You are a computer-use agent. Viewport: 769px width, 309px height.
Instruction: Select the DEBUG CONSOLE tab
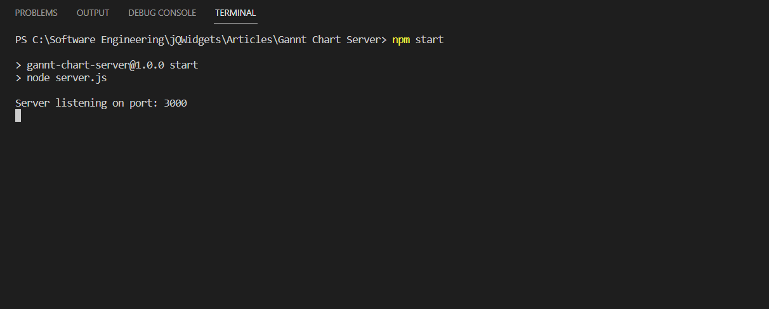[162, 13]
